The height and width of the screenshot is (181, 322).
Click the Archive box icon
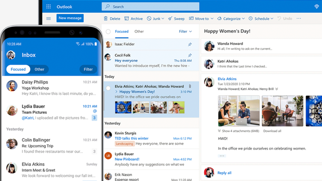click(x=127, y=18)
